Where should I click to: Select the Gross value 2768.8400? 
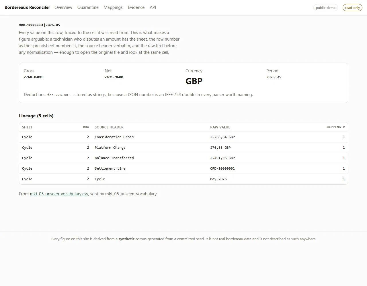click(x=33, y=77)
